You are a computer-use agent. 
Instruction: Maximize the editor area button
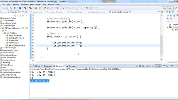click(x=162, y=12)
